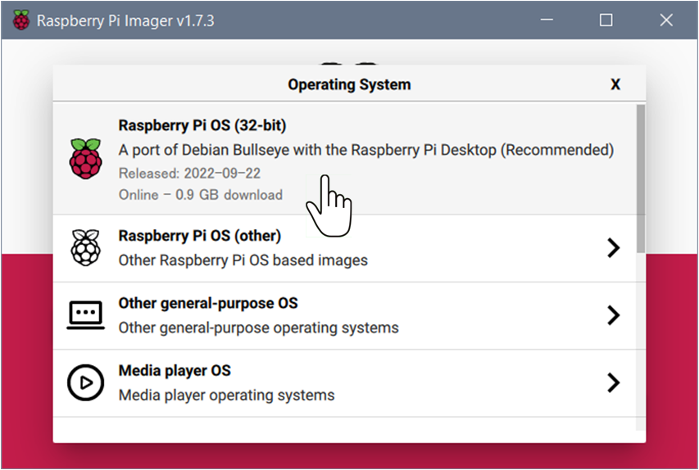This screenshot has width=699, height=470.
Task: Open the Raspberry Pi OS (other) label
Action: tap(200, 236)
